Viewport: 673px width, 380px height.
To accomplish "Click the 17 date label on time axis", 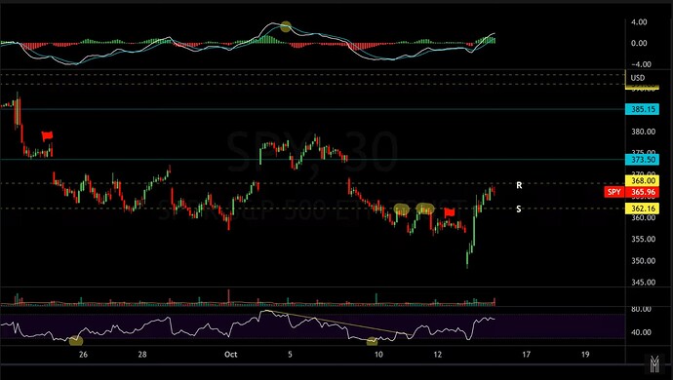I will [x=526, y=355].
